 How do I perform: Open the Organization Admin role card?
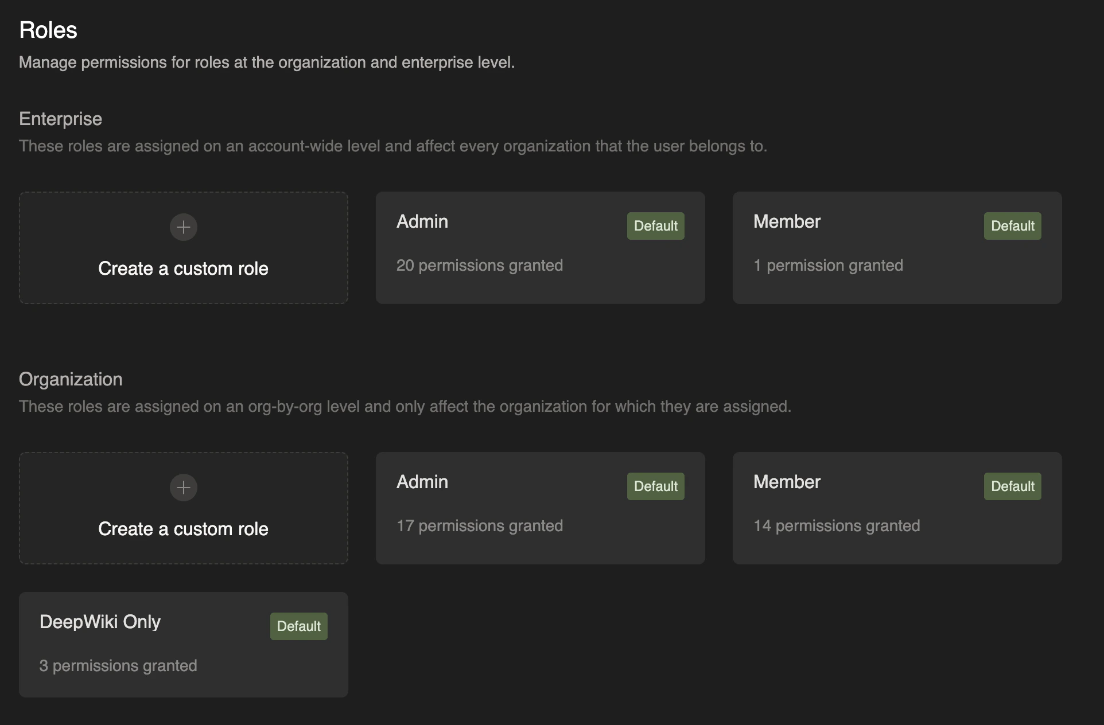[x=540, y=508]
